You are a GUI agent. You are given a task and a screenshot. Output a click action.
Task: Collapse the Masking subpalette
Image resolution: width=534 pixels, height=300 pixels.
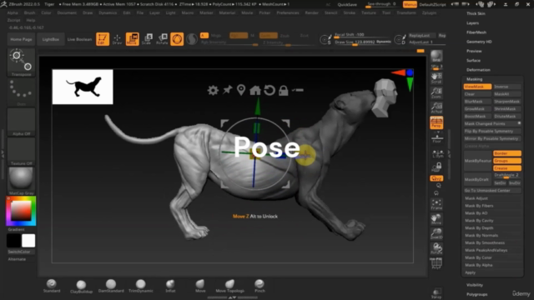pos(474,79)
